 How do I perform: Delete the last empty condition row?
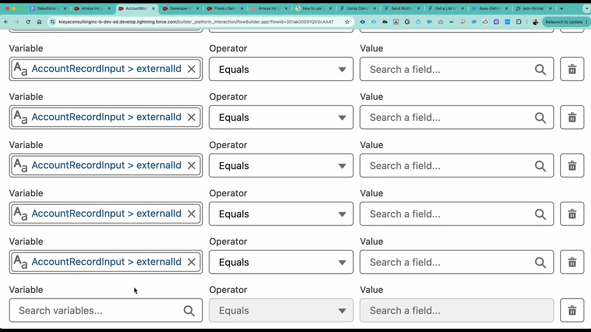[x=572, y=310]
